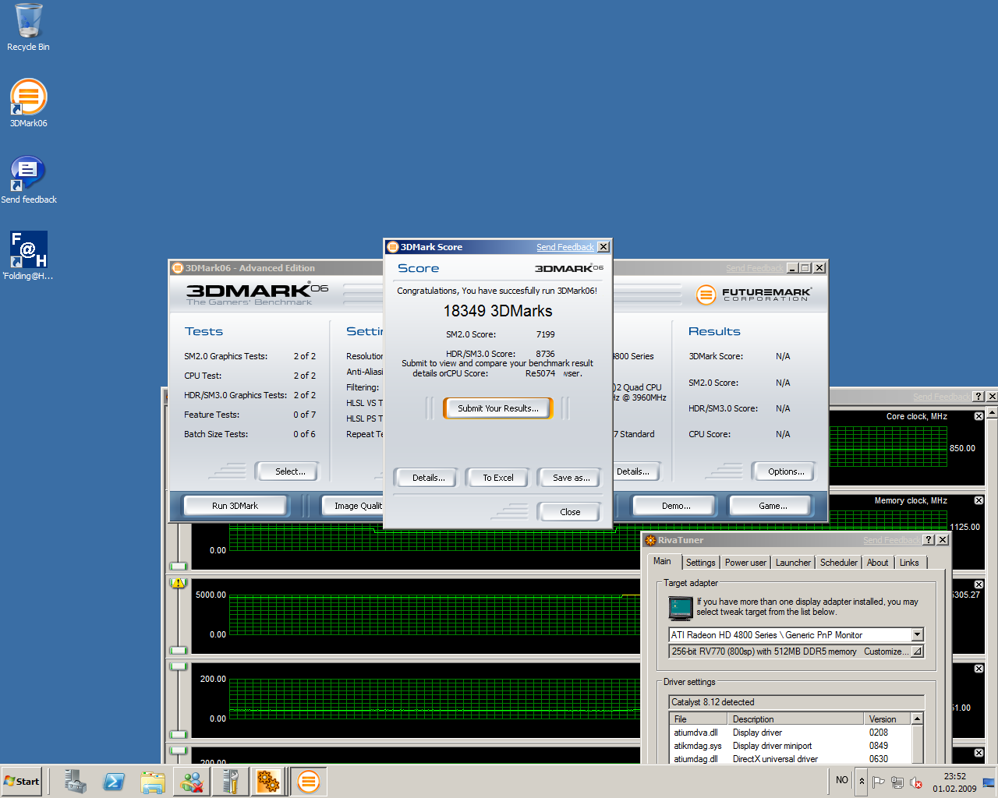This screenshot has height=798, width=998.
Task: Click the File column header in driver list
Action: (699, 719)
